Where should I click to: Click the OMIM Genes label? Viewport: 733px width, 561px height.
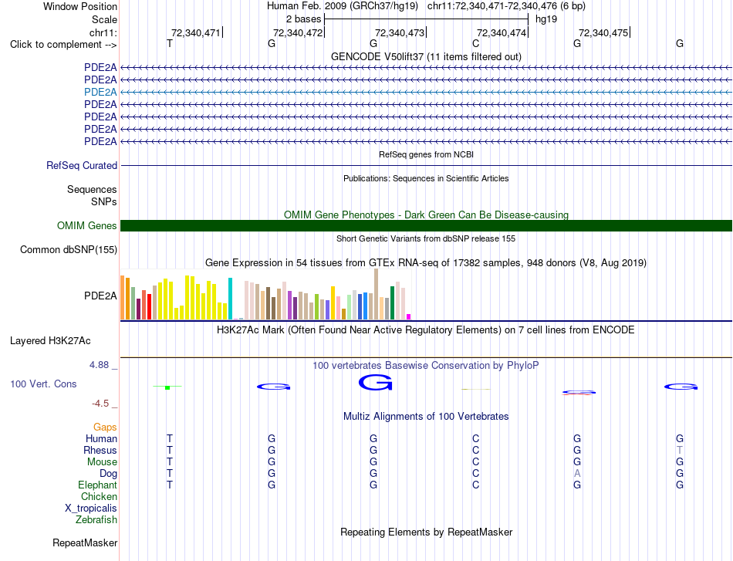pos(86,226)
